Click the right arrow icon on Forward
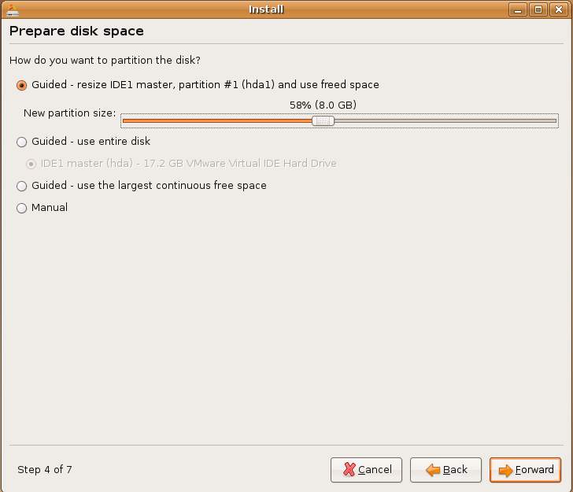Viewport: 573px width, 492px height. pos(505,470)
